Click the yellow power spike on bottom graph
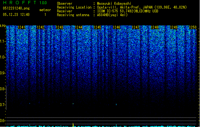The height and width of the screenshot is (127, 200). pos(73,125)
